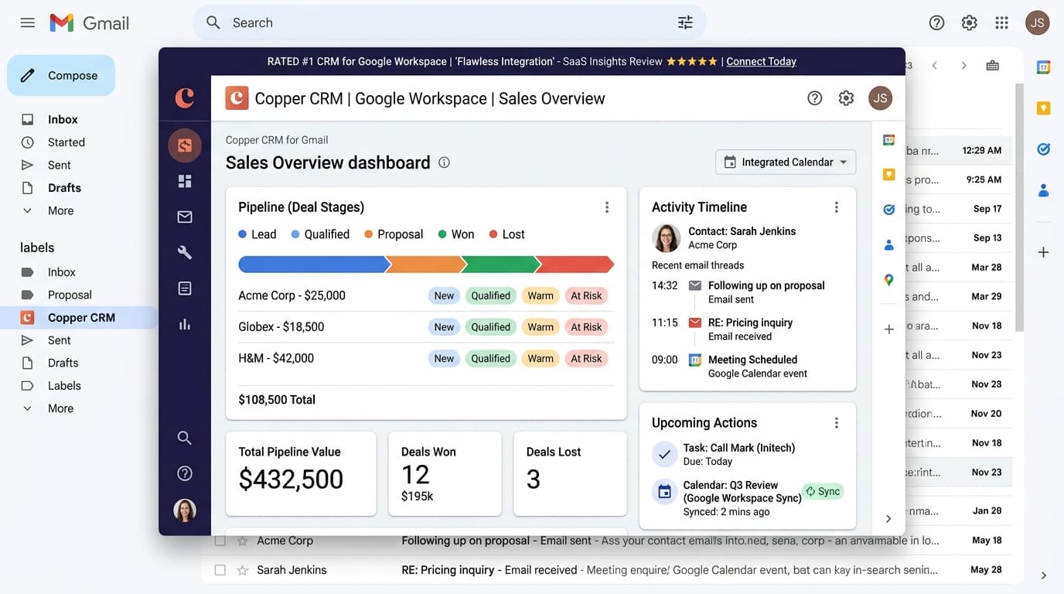Open Google Contacts icon in Copper side strip
This screenshot has width=1064, height=594.
(x=888, y=244)
